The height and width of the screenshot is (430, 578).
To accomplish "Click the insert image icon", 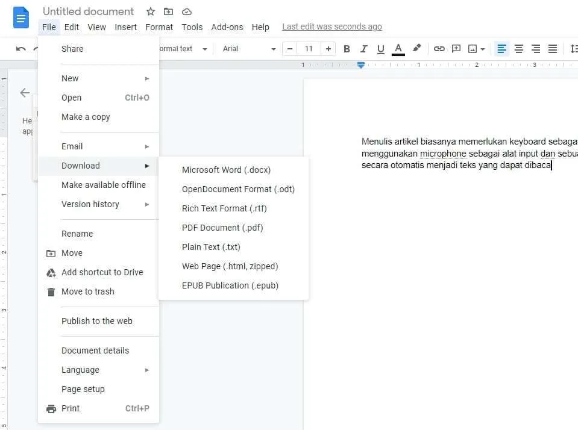I will click(x=472, y=49).
